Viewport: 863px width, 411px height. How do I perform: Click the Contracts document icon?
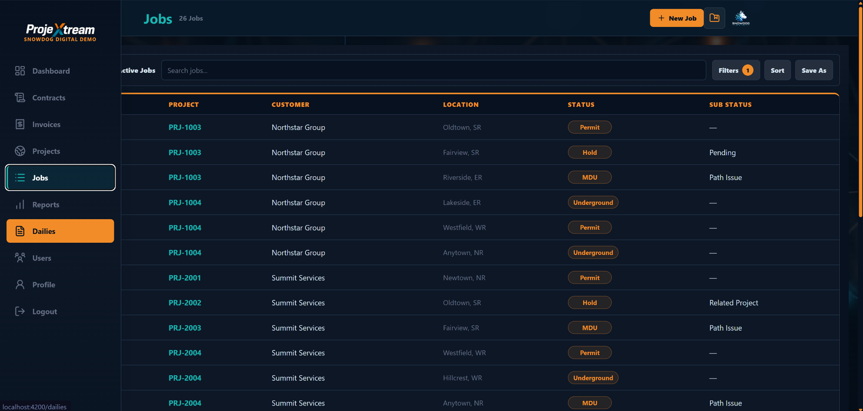click(20, 98)
